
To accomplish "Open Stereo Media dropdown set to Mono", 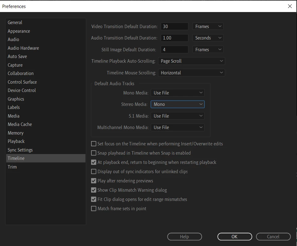I will coord(178,104).
